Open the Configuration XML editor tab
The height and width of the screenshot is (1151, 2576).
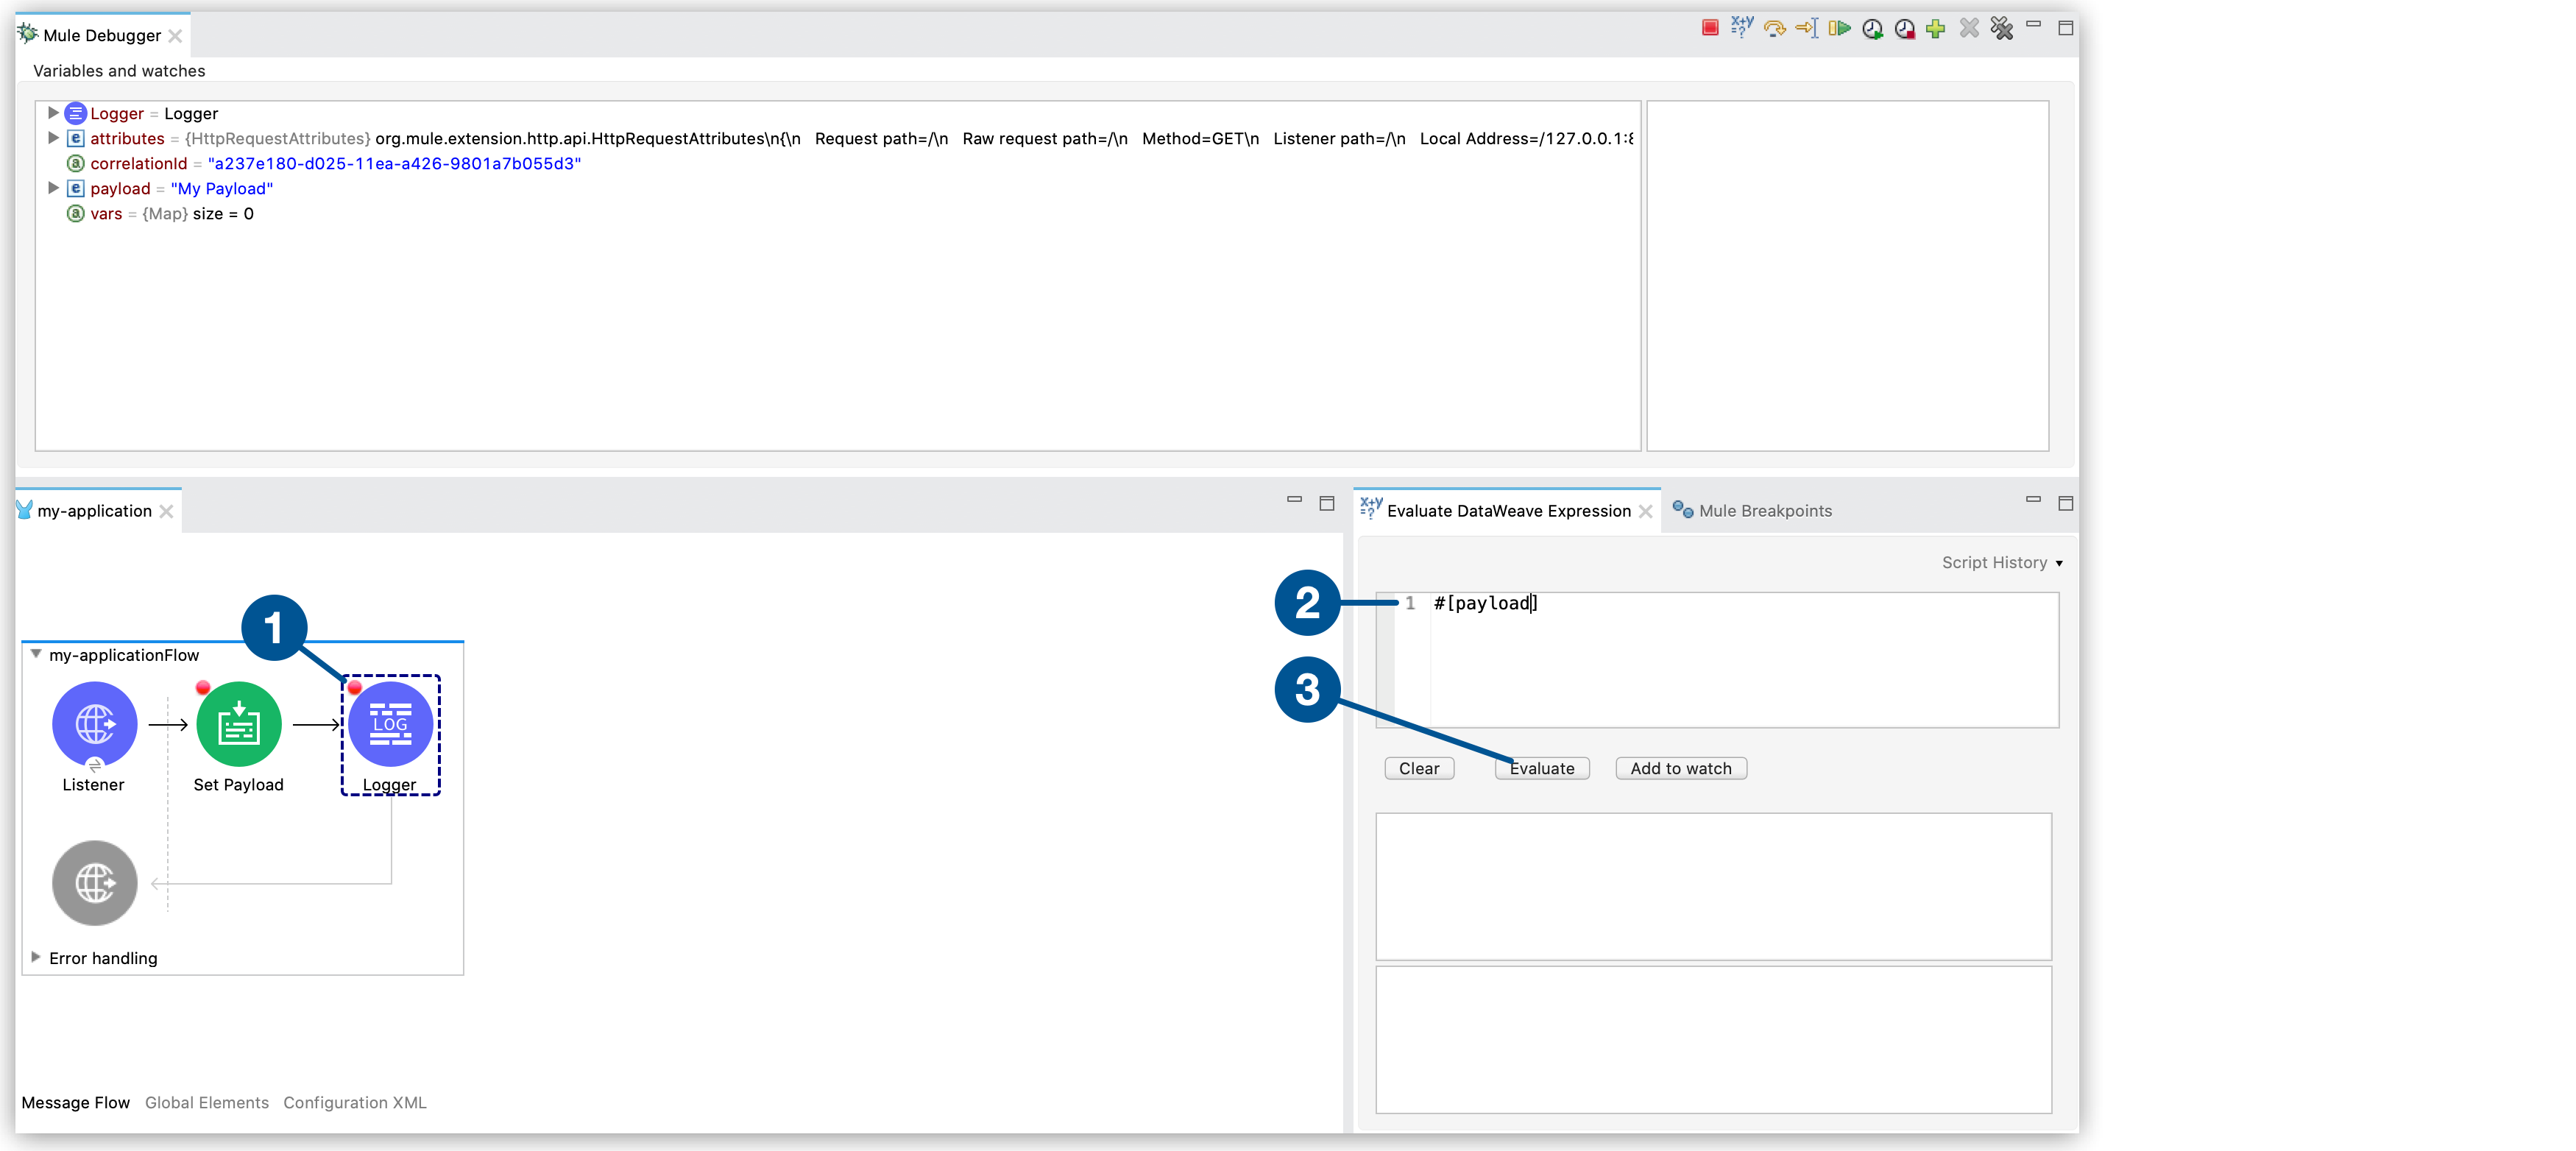click(354, 1102)
